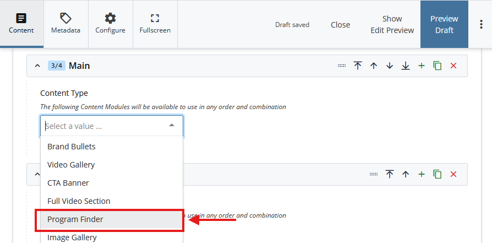The width and height of the screenshot is (492, 243).
Task: Delete the Main section with red X
Action: 453,66
